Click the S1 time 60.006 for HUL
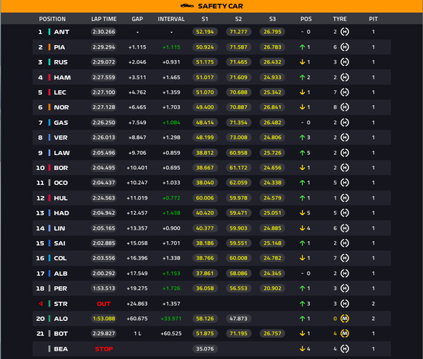 coord(204,198)
